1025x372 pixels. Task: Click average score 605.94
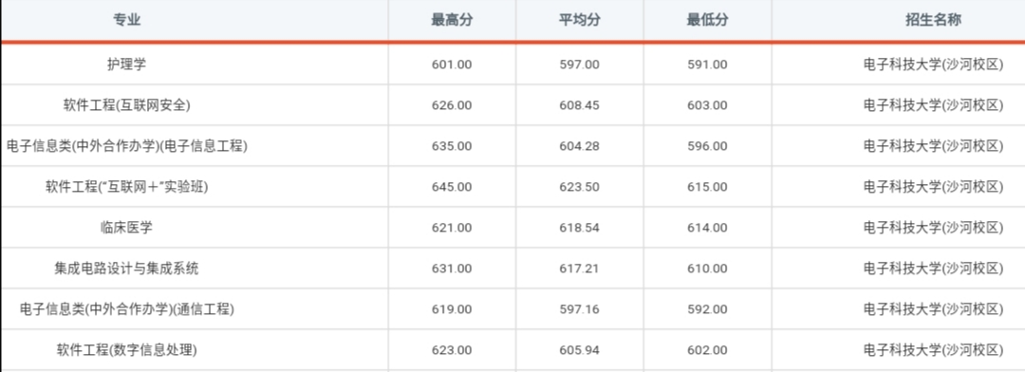tap(579, 350)
